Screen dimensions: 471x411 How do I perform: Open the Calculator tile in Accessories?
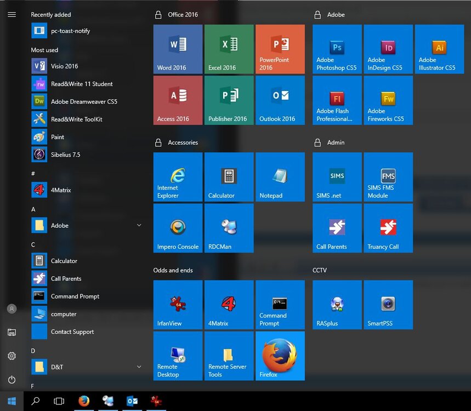229,177
